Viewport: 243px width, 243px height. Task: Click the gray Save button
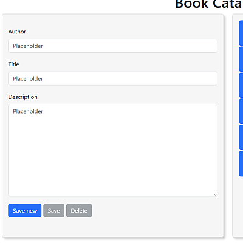click(53, 211)
